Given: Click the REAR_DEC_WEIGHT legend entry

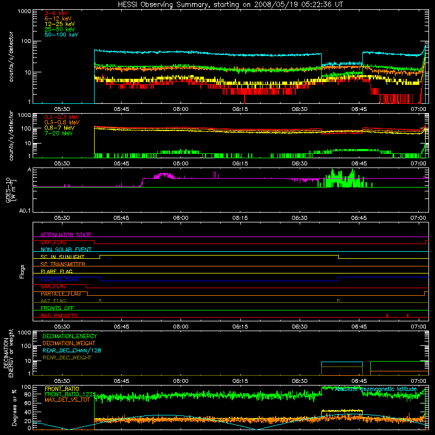Looking at the screenshot, I should (x=67, y=358).
